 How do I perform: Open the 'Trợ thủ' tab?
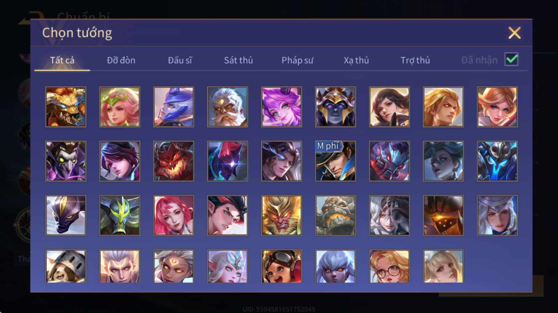(x=415, y=60)
